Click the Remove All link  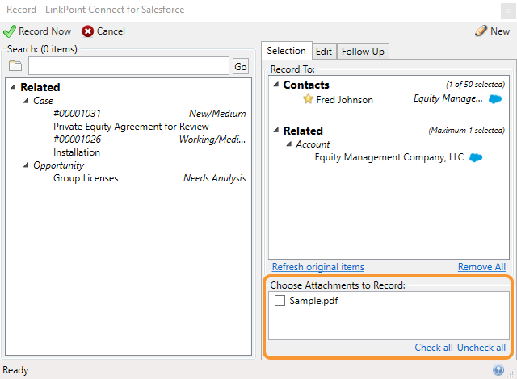(x=481, y=267)
